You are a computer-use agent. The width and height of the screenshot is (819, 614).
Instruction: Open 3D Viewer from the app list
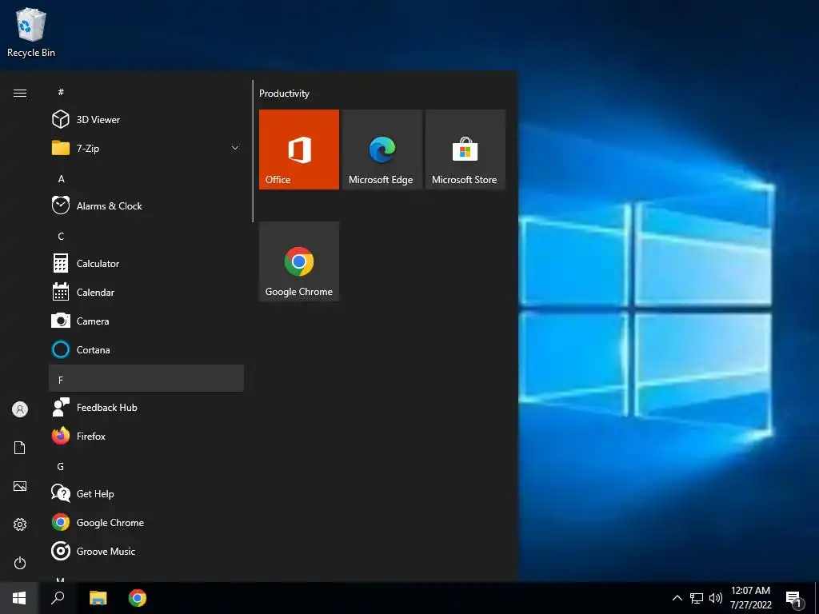(x=146, y=120)
